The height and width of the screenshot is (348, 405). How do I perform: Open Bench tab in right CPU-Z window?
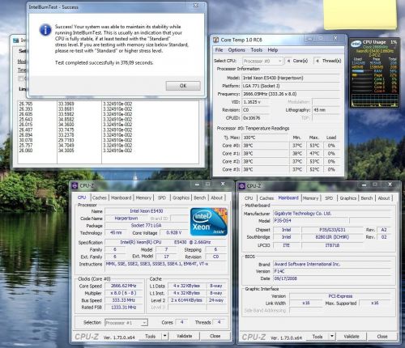[x=367, y=198]
